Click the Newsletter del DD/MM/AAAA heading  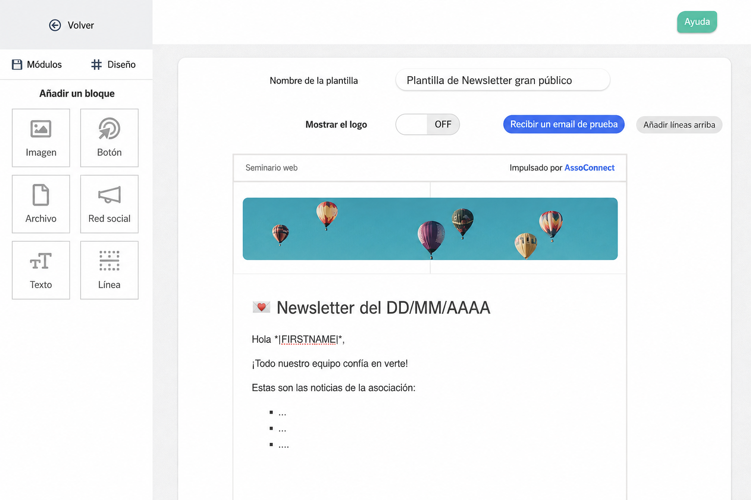(383, 308)
